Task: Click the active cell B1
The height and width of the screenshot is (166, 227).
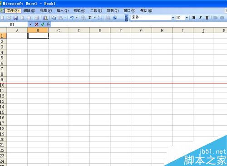Action: tap(38, 36)
